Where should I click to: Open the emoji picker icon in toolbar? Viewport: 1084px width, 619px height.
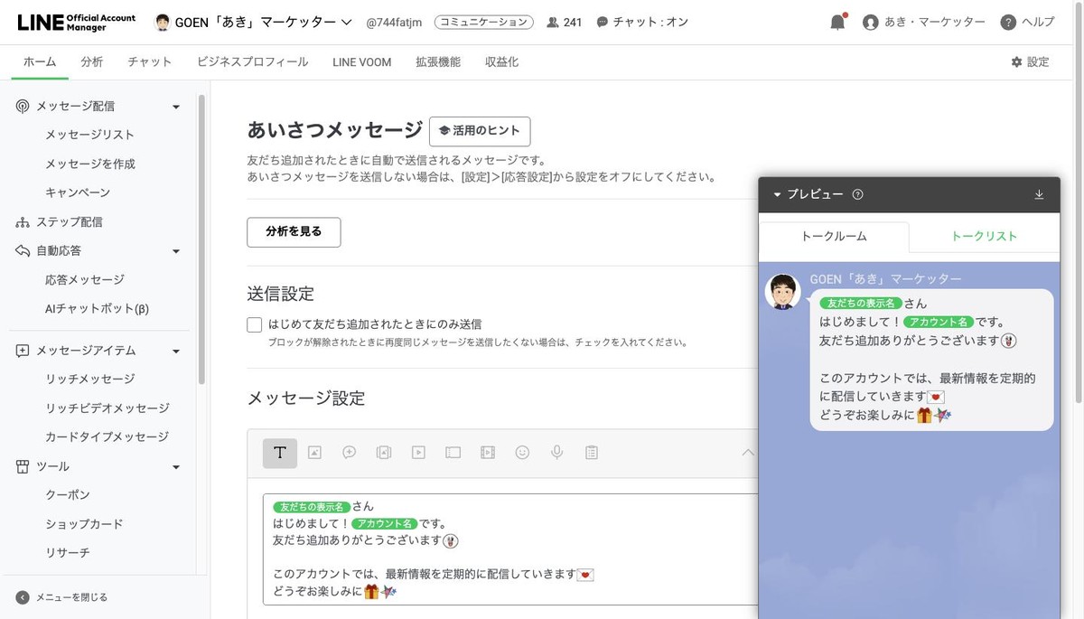click(x=522, y=453)
